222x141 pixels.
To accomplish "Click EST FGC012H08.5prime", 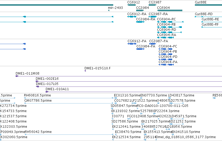I will point(129,119).
